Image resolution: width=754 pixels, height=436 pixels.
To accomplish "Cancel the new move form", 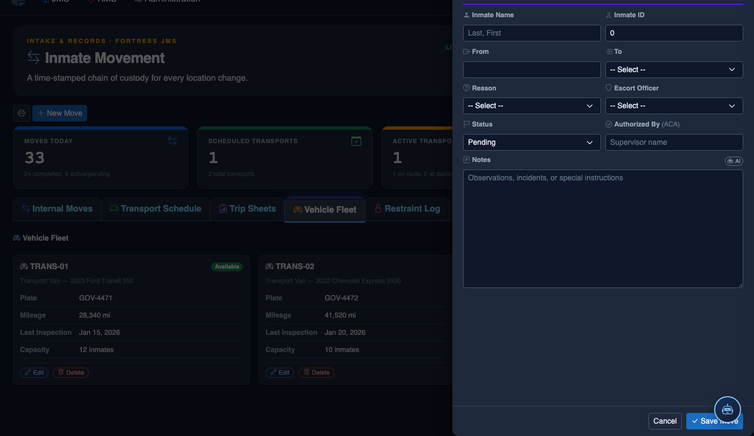I will tap(665, 421).
